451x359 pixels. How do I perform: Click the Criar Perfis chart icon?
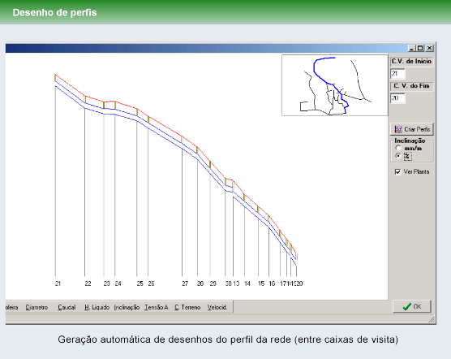398,129
